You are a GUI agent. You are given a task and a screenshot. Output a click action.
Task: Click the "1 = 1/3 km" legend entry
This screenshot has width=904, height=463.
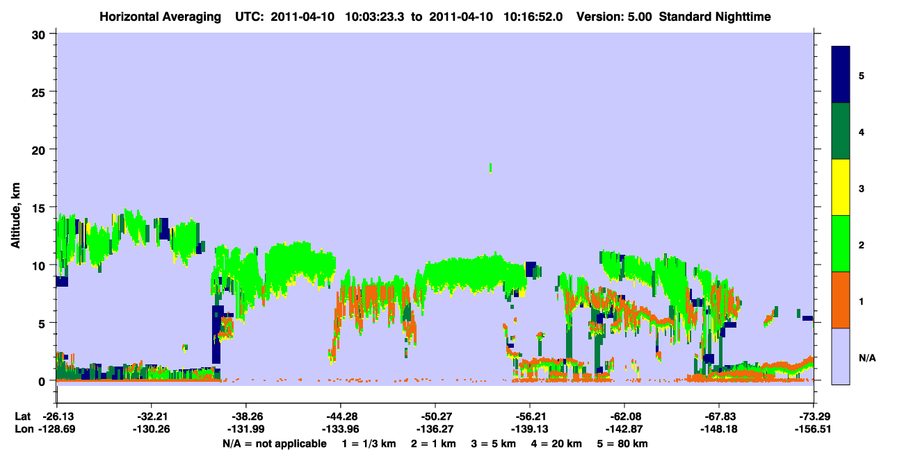[x=369, y=444]
